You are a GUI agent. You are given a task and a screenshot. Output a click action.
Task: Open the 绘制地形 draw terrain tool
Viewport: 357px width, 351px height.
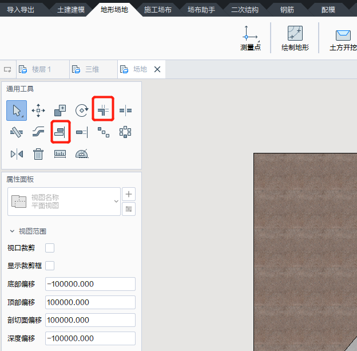pyautogui.click(x=295, y=38)
